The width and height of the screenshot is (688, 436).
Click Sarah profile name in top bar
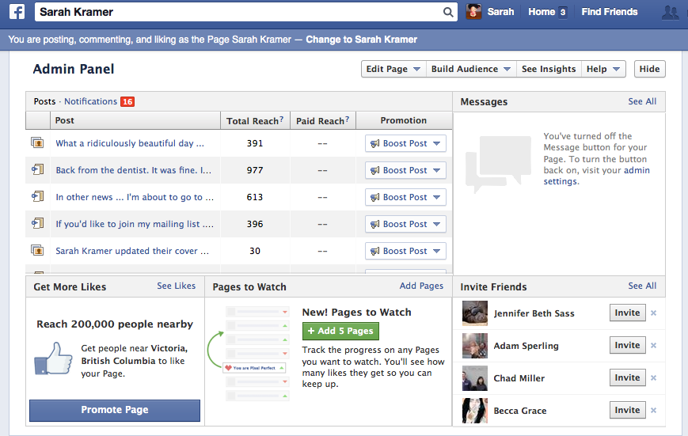click(500, 12)
